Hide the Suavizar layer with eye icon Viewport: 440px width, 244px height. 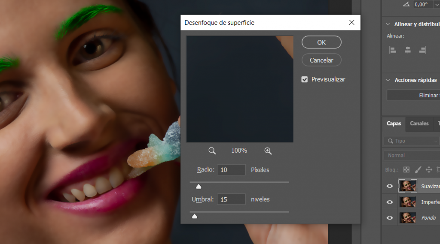[x=390, y=186]
